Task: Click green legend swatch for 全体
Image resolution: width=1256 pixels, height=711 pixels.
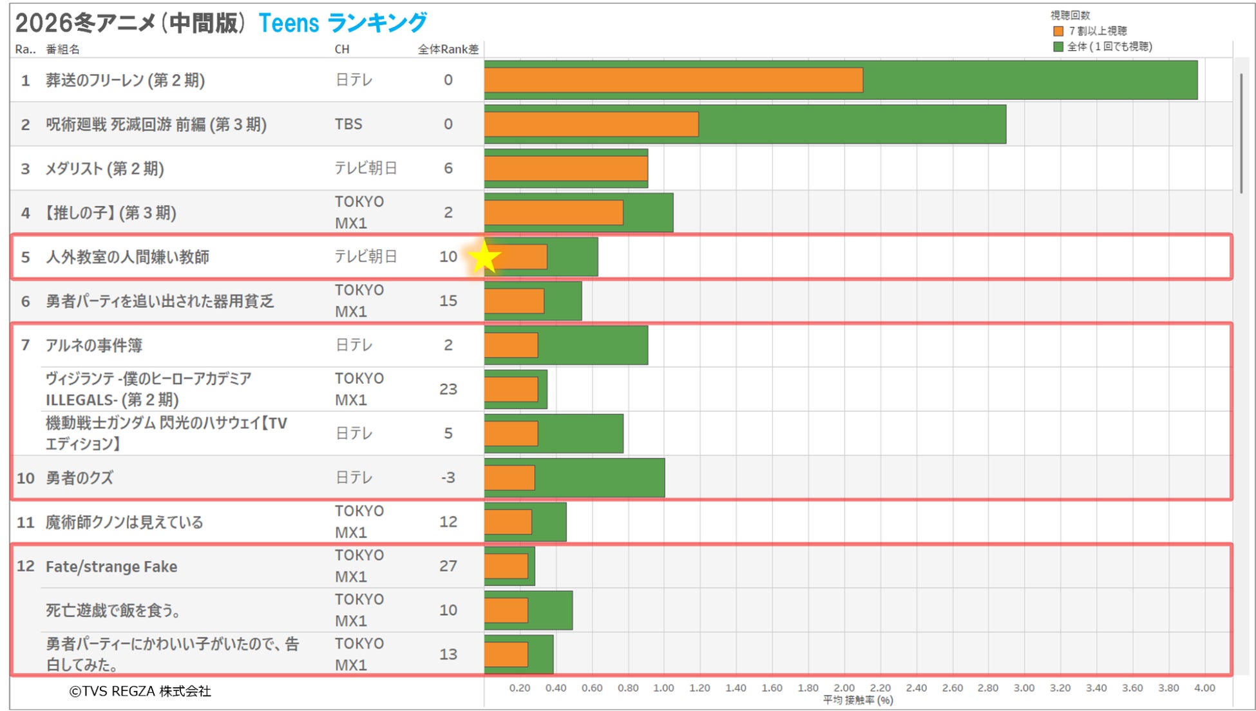Action: (x=1058, y=46)
